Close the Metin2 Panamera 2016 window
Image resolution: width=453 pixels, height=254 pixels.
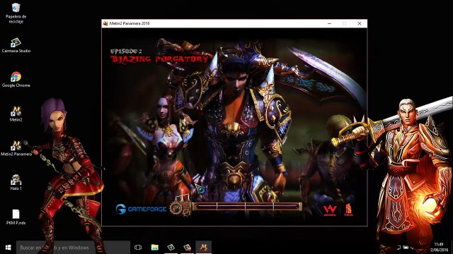click(360, 23)
